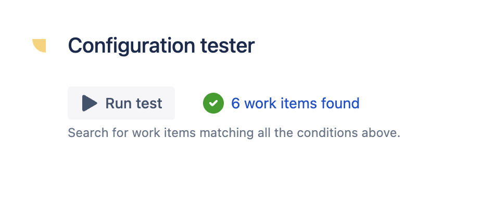Start the configuration test run
The image size is (481, 199).
coord(121,103)
